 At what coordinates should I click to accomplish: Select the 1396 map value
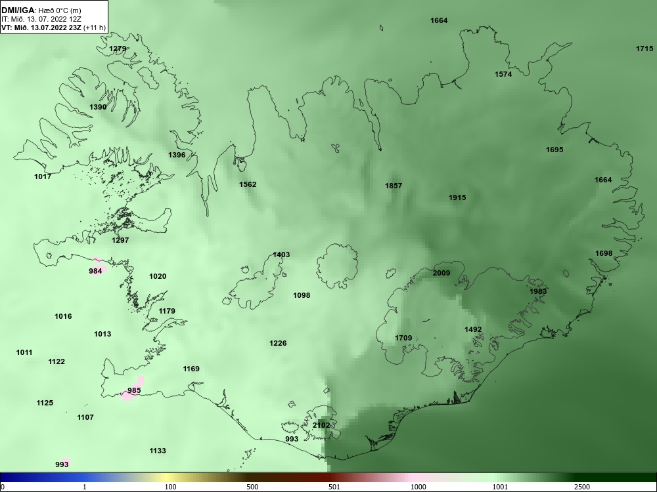(x=176, y=155)
